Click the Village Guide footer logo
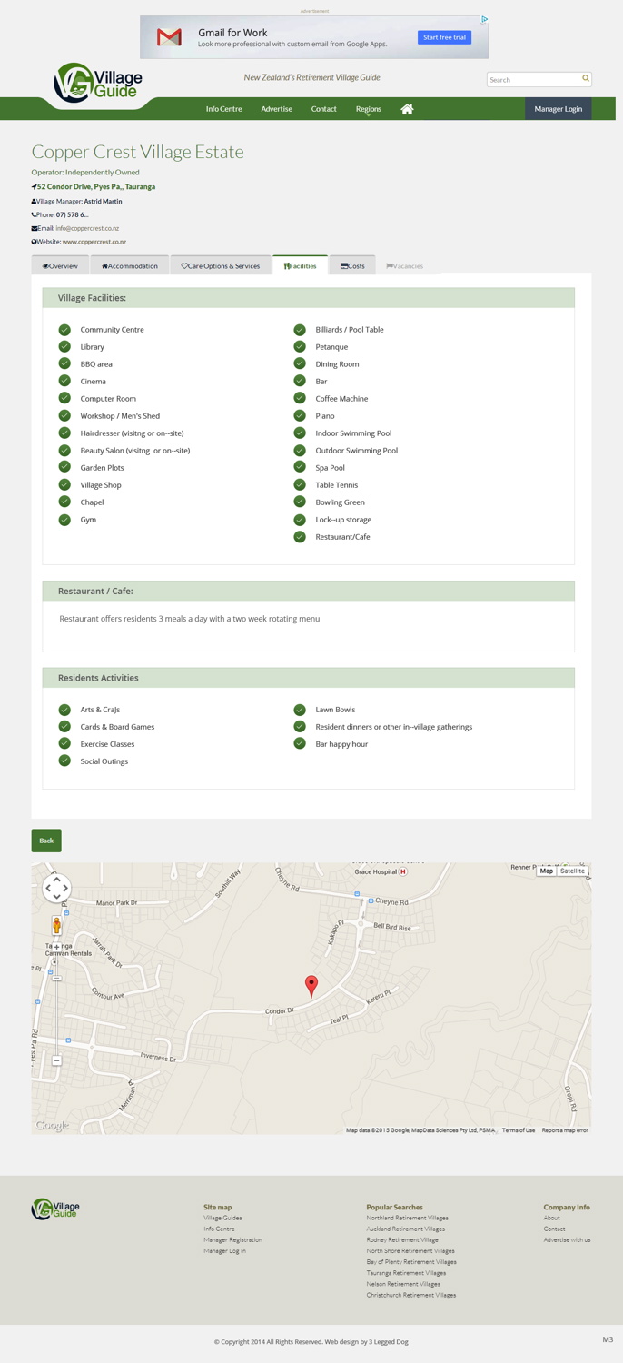The width and height of the screenshot is (623, 1363). point(55,1209)
